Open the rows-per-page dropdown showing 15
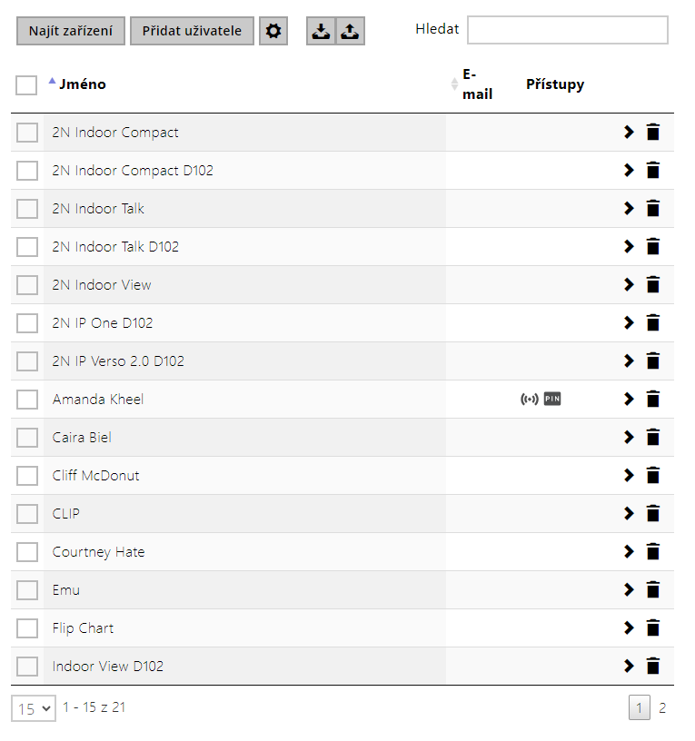695x741 pixels. [x=33, y=708]
